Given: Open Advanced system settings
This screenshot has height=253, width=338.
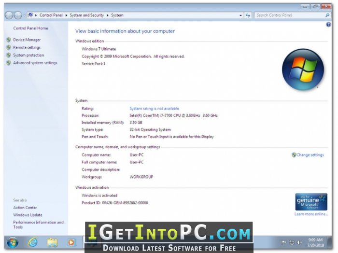Looking at the screenshot, I should coord(35,63).
